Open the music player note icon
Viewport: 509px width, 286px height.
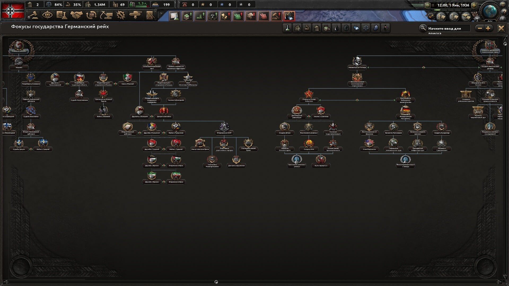pos(431,16)
